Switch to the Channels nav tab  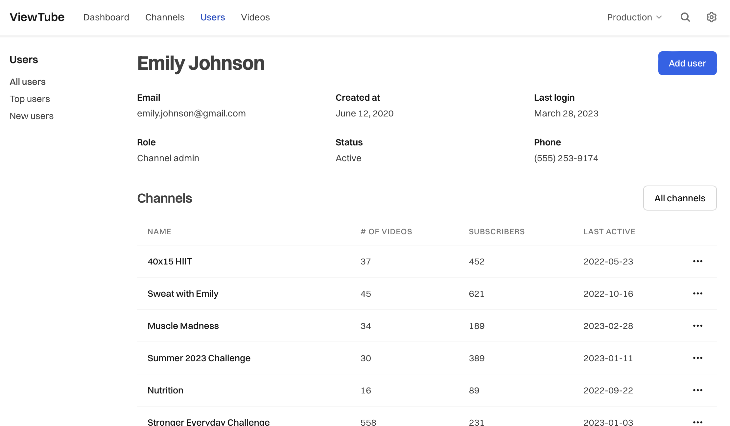pos(165,17)
